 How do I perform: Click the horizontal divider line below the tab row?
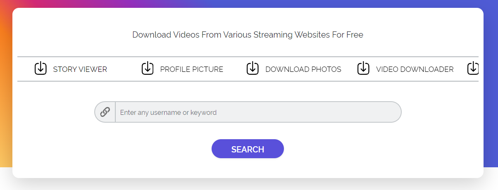(248, 81)
